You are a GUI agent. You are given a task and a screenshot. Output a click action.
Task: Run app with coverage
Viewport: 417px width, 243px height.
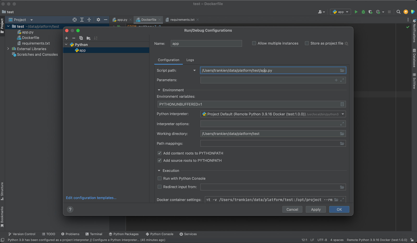[370, 12]
